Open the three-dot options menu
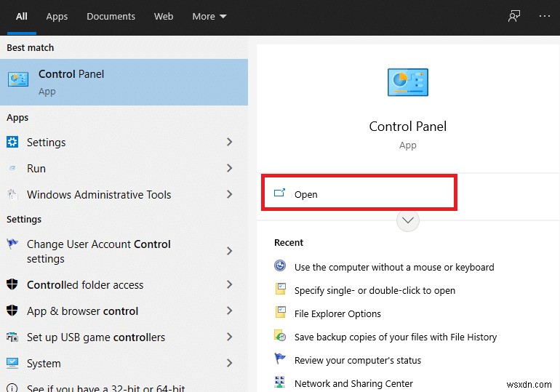560x392 pixels. (x=545, y=16)
